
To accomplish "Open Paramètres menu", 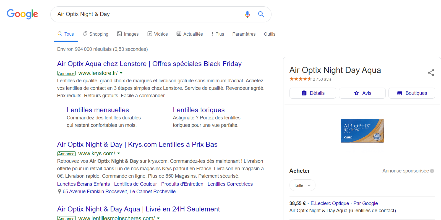I will [244, 34].
